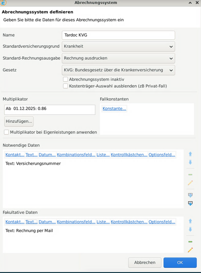This screenshot has height=273, width=201.
Task: Add Liste... field to Notwendige Daten
Action: 103,155
